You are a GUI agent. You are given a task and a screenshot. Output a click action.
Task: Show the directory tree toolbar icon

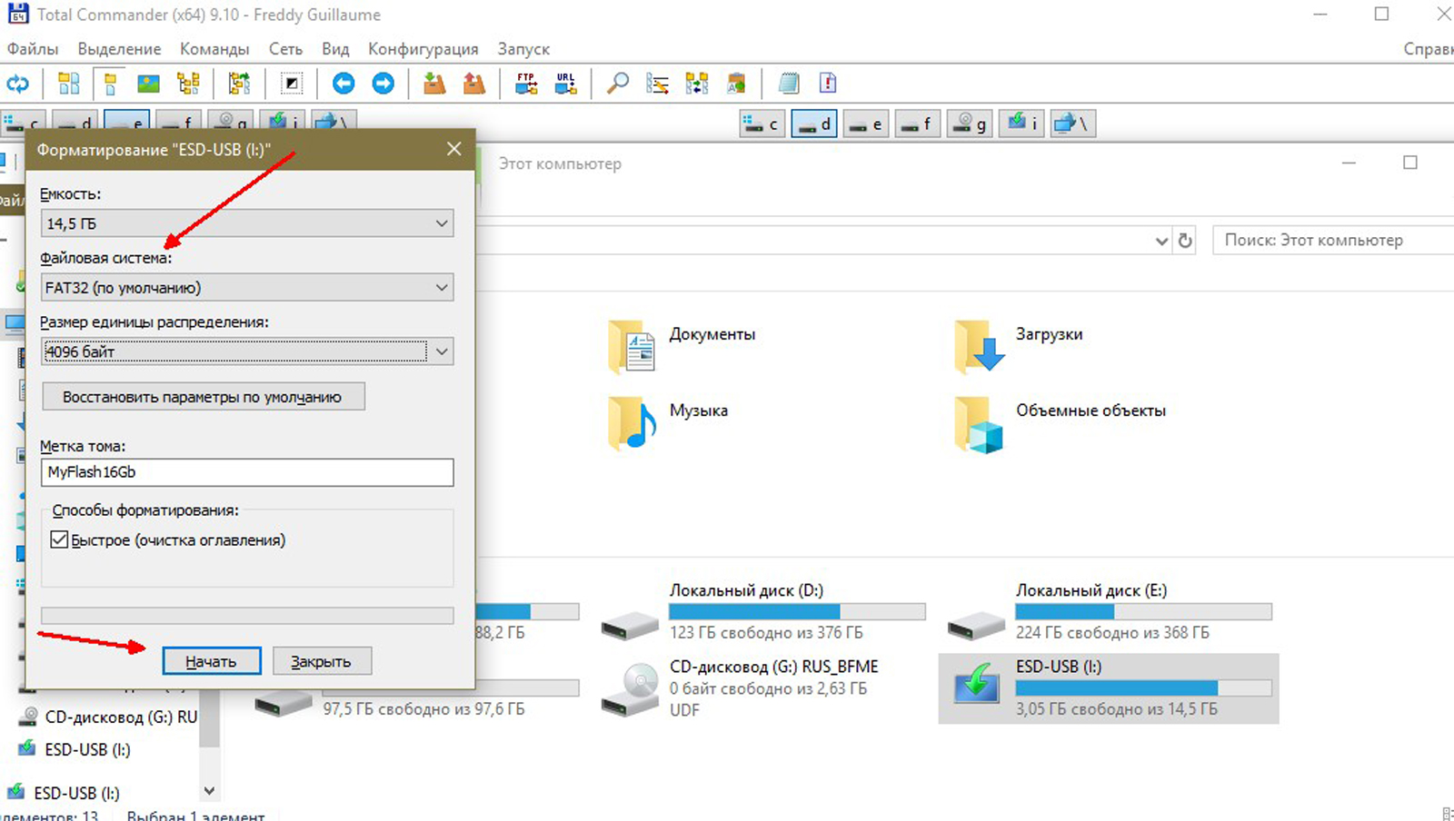coord(188,84)
